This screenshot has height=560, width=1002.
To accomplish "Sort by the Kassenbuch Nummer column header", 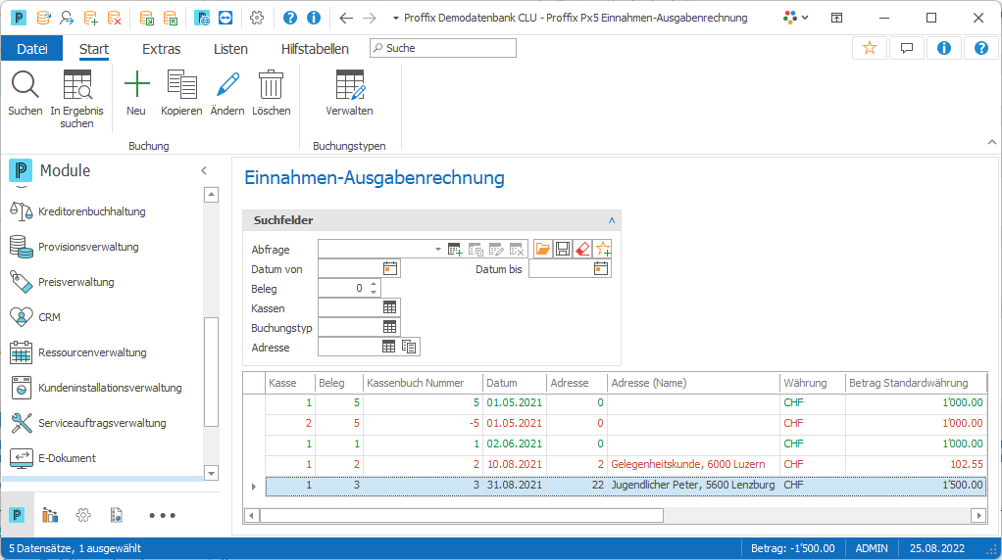I will click(423, 383).
